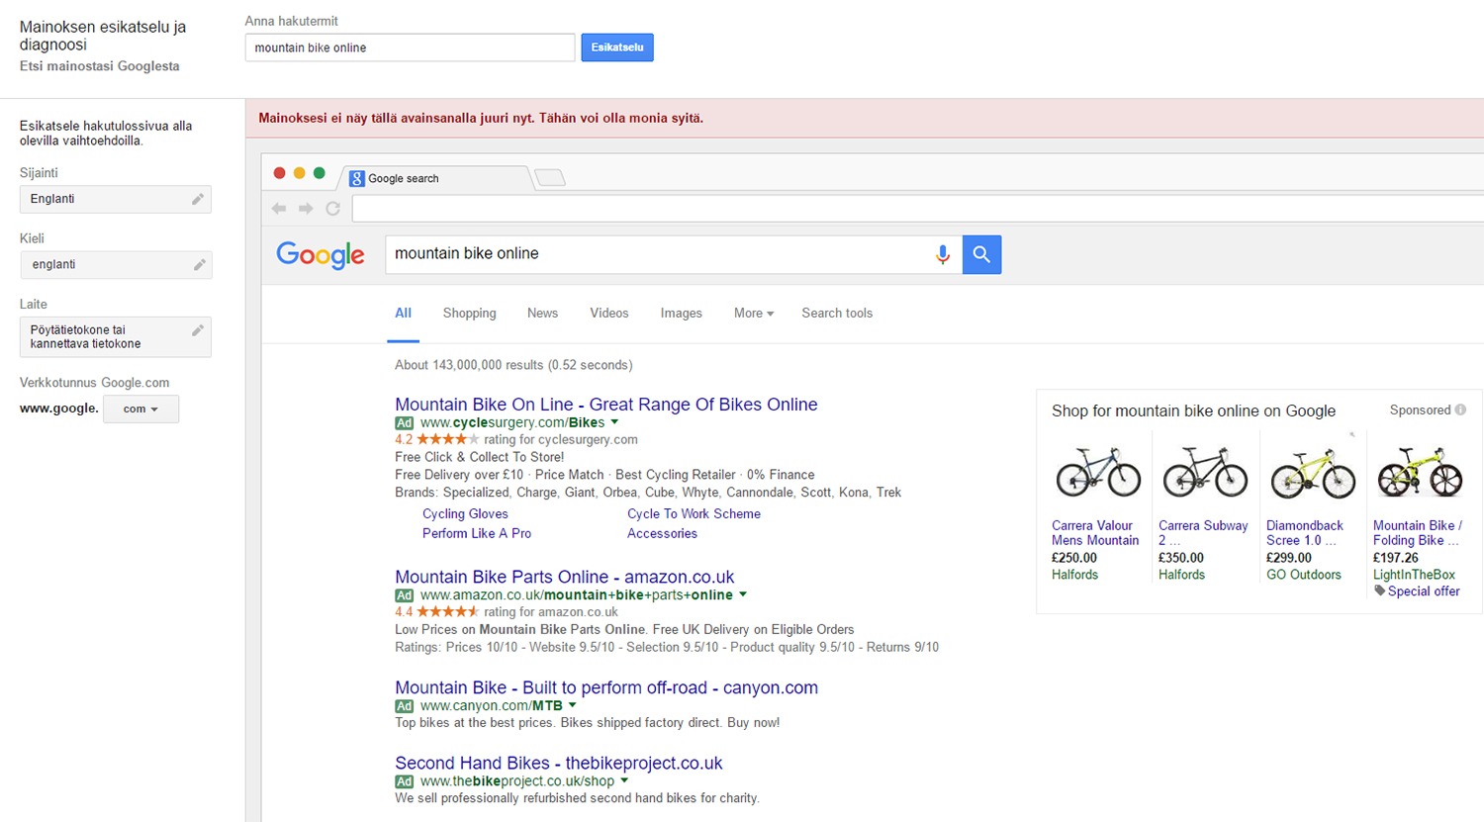The width and height of the screenshot is (1484, 822).
Task: Click 'Etsi mainostasi Googlesta' subtitle
Action: tap(100, 66)
